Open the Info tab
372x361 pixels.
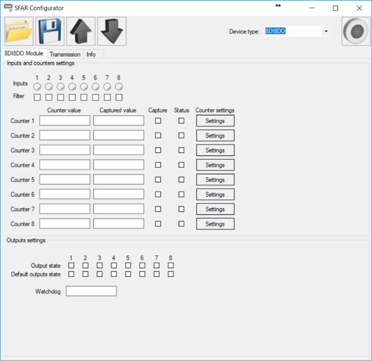pos(91,54)
